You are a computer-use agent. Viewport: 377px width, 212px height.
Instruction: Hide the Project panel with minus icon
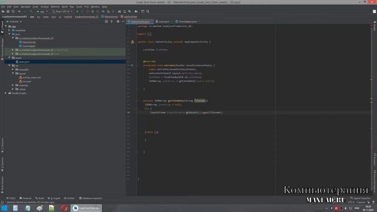[x=123, y=21]
